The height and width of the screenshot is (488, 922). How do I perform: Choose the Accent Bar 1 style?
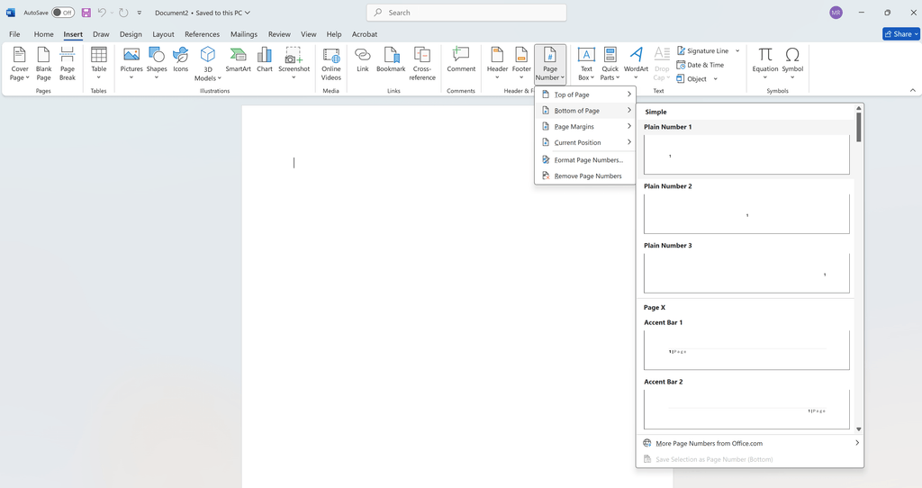pyautogui.click(x=746, y=350)
